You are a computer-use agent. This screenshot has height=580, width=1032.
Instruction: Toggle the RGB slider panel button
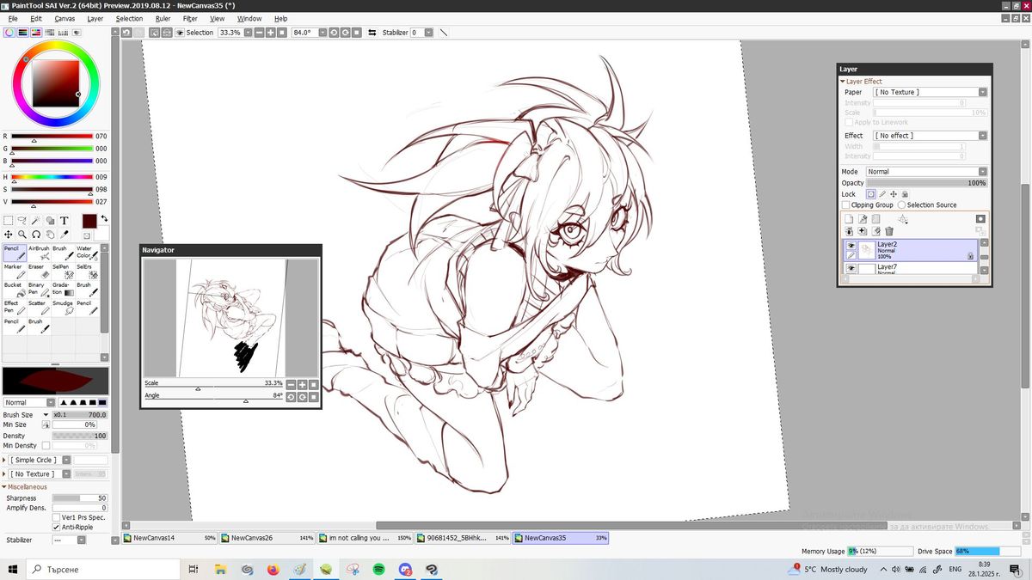[22, 33]
